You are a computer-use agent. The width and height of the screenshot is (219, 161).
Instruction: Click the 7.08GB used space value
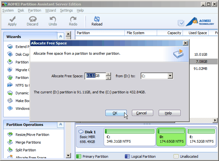202,62
